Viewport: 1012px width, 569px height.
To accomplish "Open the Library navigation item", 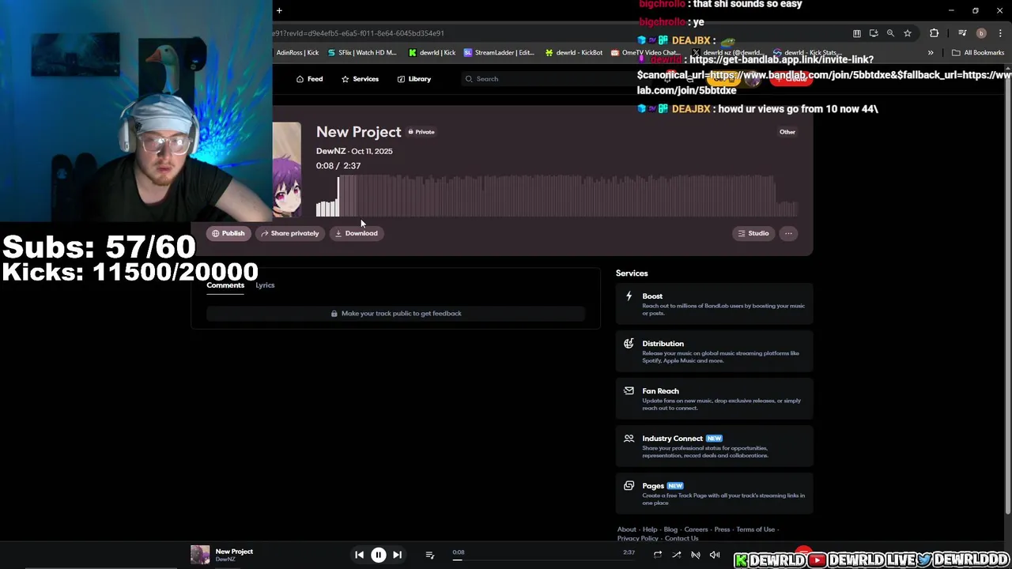I will 414,79.
